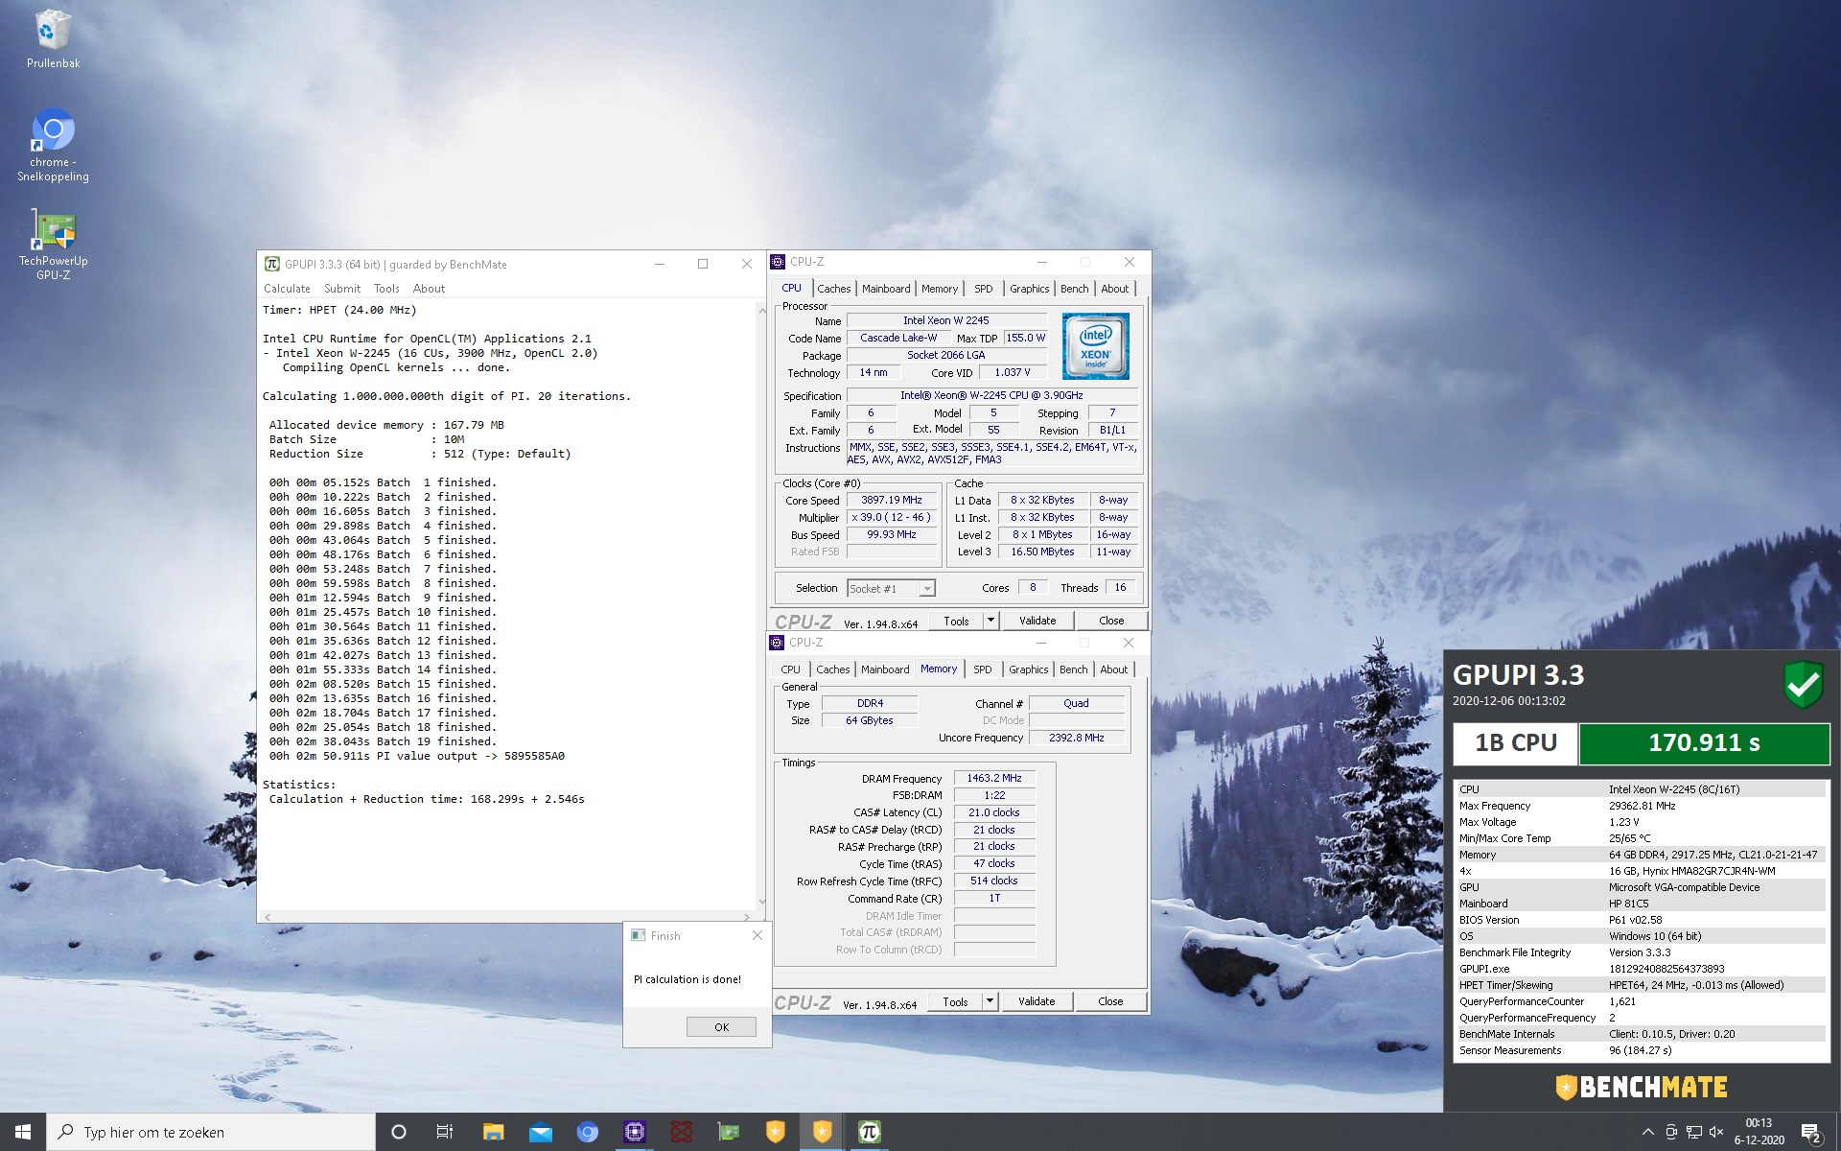Click the Finish dialog title icon
Viewport: 1841px width, 1151px height.
(x=639, y=935)
